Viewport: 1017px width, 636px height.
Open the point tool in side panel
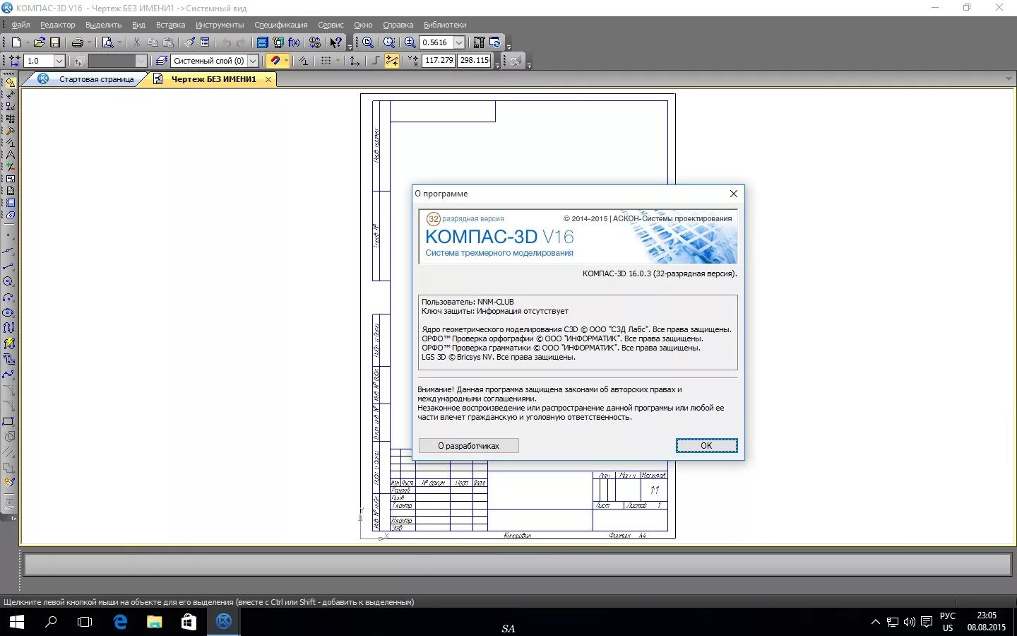(x=8, y=235)
